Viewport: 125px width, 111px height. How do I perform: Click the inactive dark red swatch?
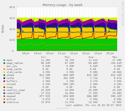[x=4, y=102]
